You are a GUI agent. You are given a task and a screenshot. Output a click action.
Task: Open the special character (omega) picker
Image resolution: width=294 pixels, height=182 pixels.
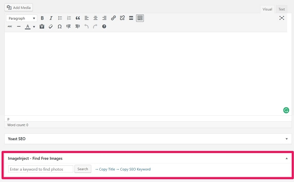[60, 27]
